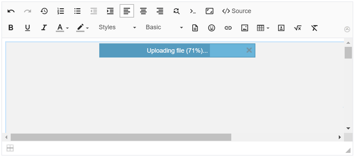Switch to Source code view

tap(237, 11)
